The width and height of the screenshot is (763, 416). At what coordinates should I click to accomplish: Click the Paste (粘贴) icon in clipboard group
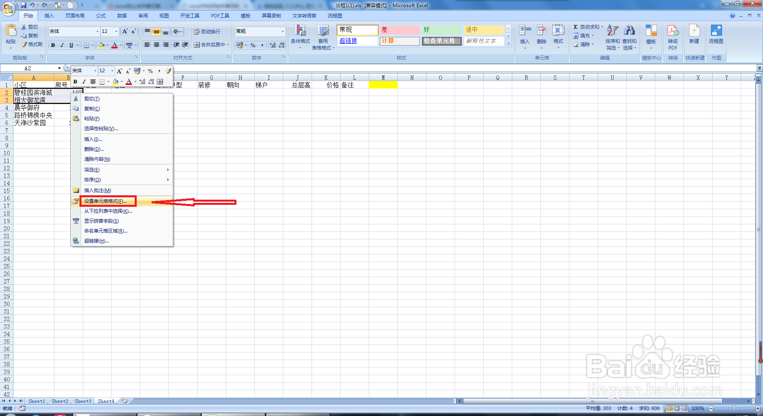(x=11, y=31)
